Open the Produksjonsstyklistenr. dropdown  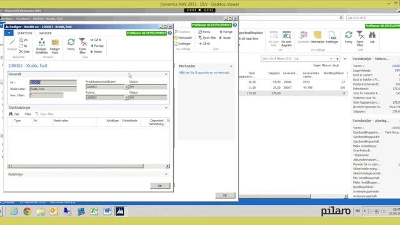coord(126,87)
